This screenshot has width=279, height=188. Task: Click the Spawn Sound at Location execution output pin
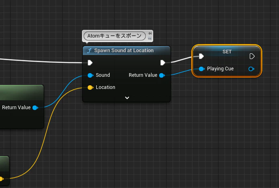pyautogui.click(x=162, y=63)
